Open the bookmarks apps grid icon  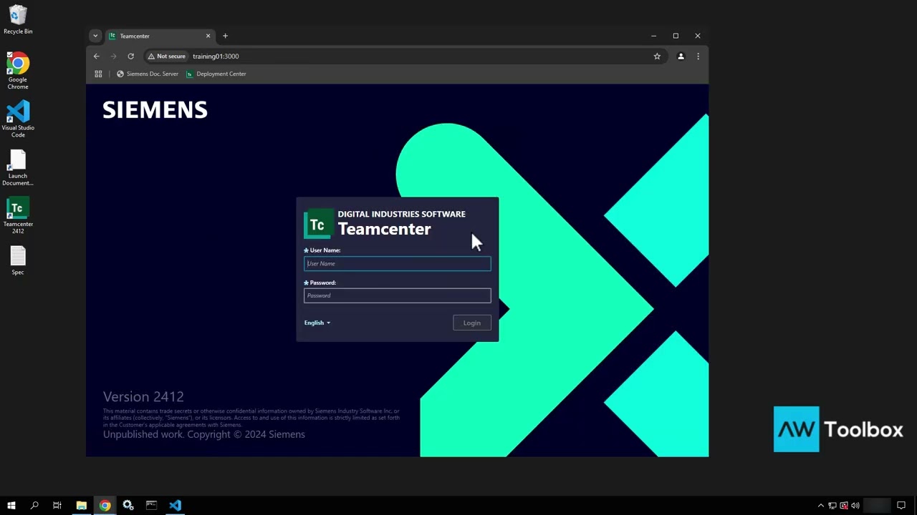98,74
